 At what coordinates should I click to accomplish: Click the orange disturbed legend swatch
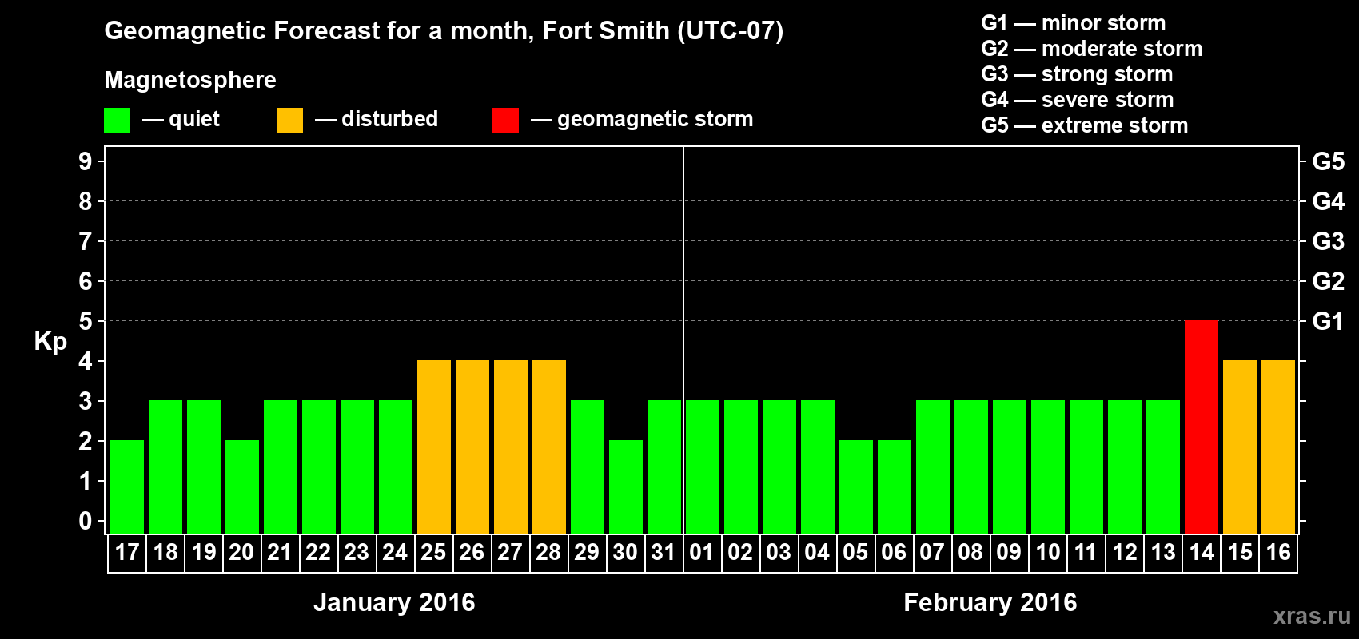[x=289, y=121]
